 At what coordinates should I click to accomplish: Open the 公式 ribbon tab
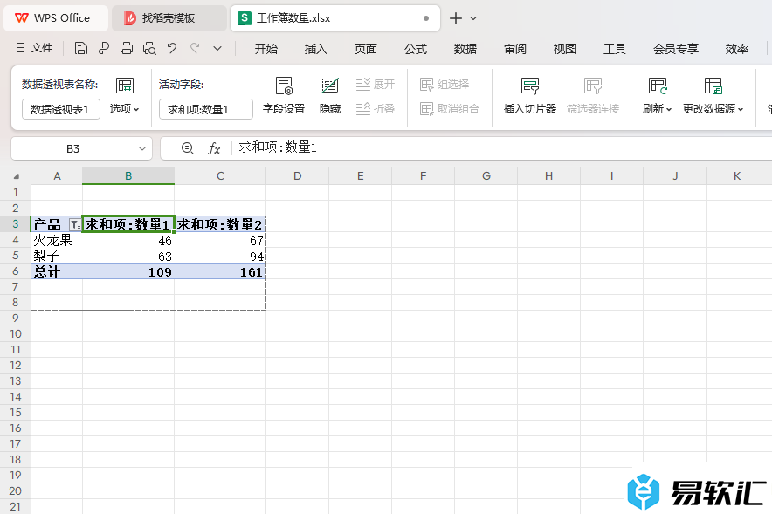416,49
